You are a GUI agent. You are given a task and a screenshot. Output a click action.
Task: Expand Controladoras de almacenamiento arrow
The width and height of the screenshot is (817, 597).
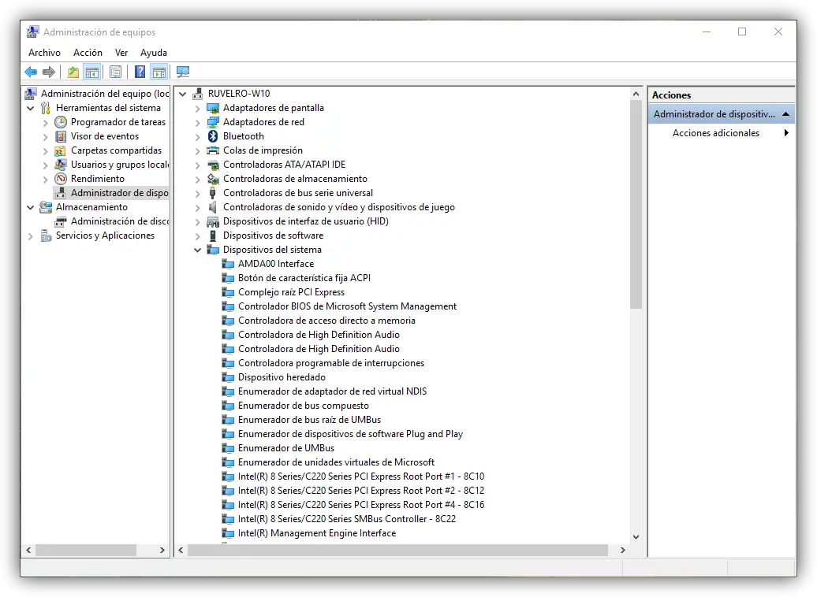[x=197, y=179]
